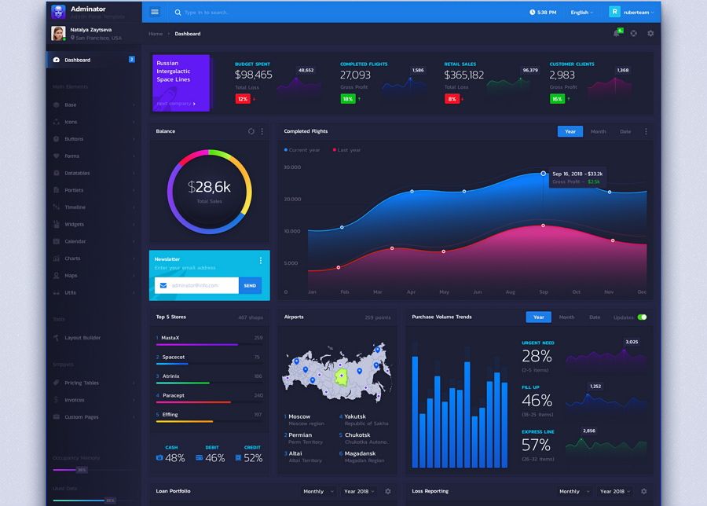Click the notification bell icon
This screenshot has height=506, width=707.
click(617, 34)
